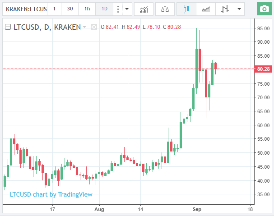
Task: Click the LTCUSD, D, KRAKEN legend title
Action: pos(47,27)
